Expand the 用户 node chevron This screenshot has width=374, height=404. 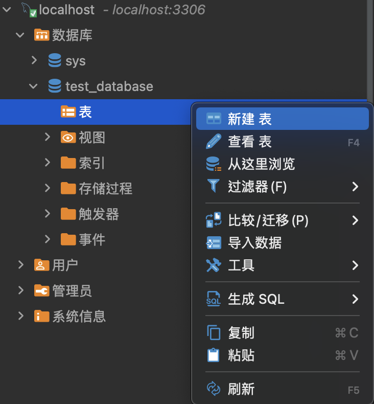(x=21, y=265)
